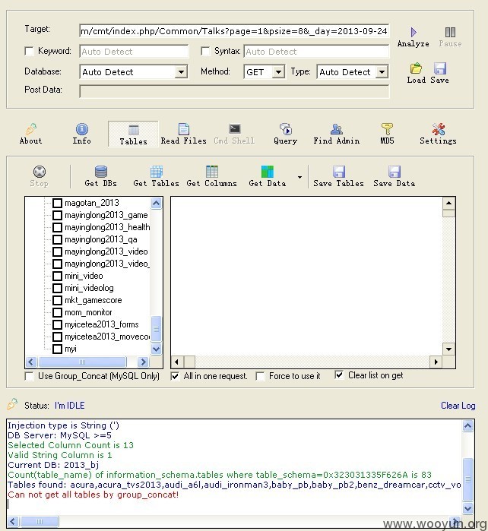Screen dimensions: 488x531
Task: Click log vertical scrollbar thumb
Action: [468, 479]
